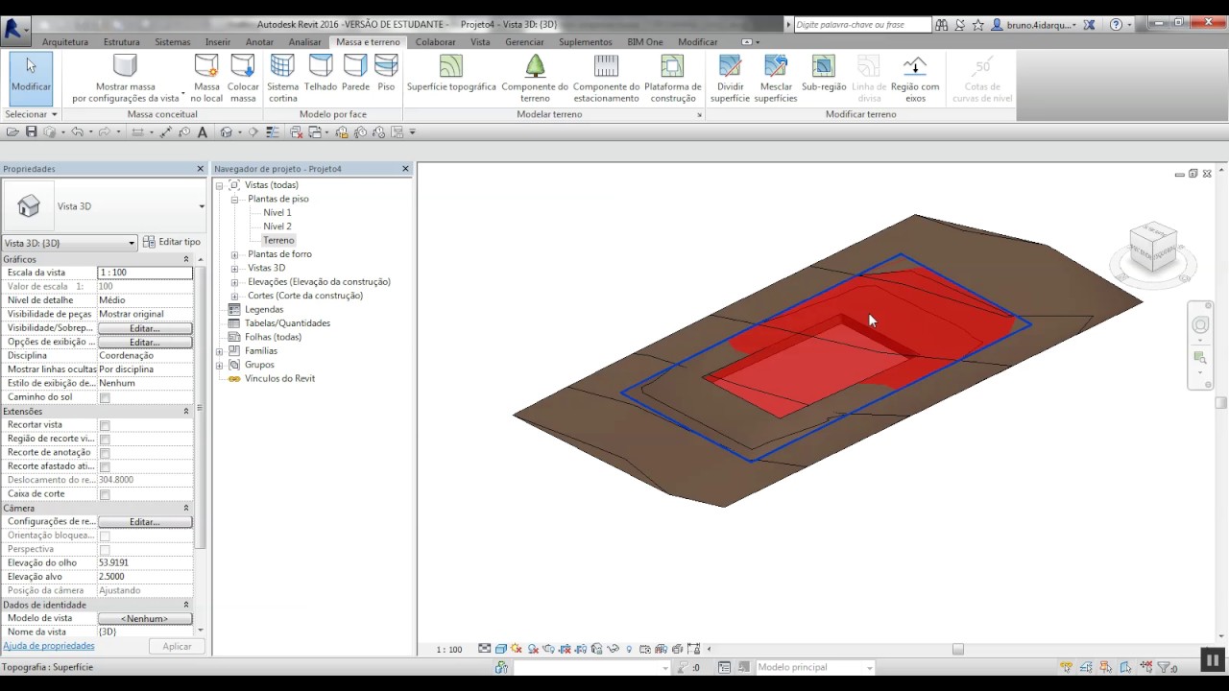Open the Vista 3D: {3D} instance dropdown

(x=69, y=243)
